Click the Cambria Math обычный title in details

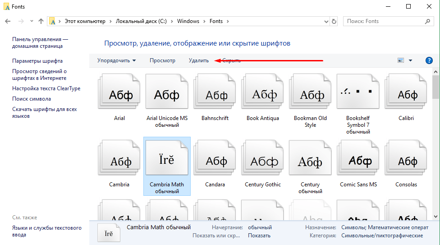pos(159,227)
